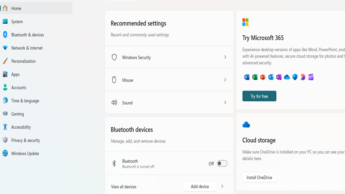This screenshot has width=345, height=194.
Task: Expand Windows Security chevron arrow
Action: tap(225, 57)
